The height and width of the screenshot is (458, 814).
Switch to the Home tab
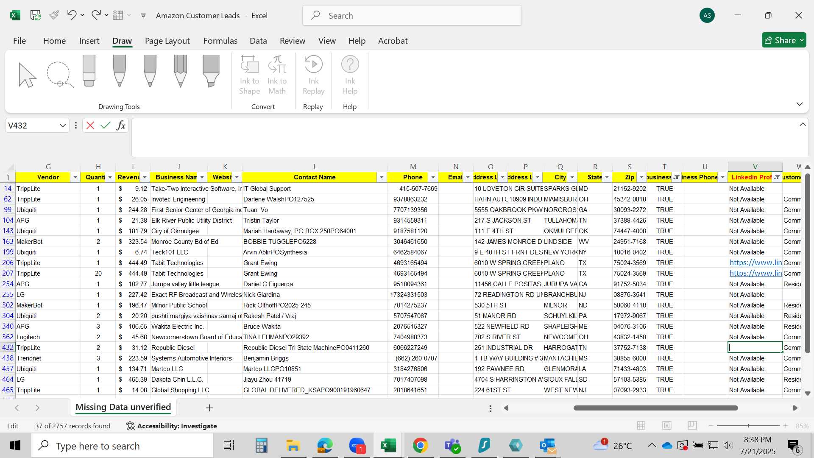click(x=54, y=41)
